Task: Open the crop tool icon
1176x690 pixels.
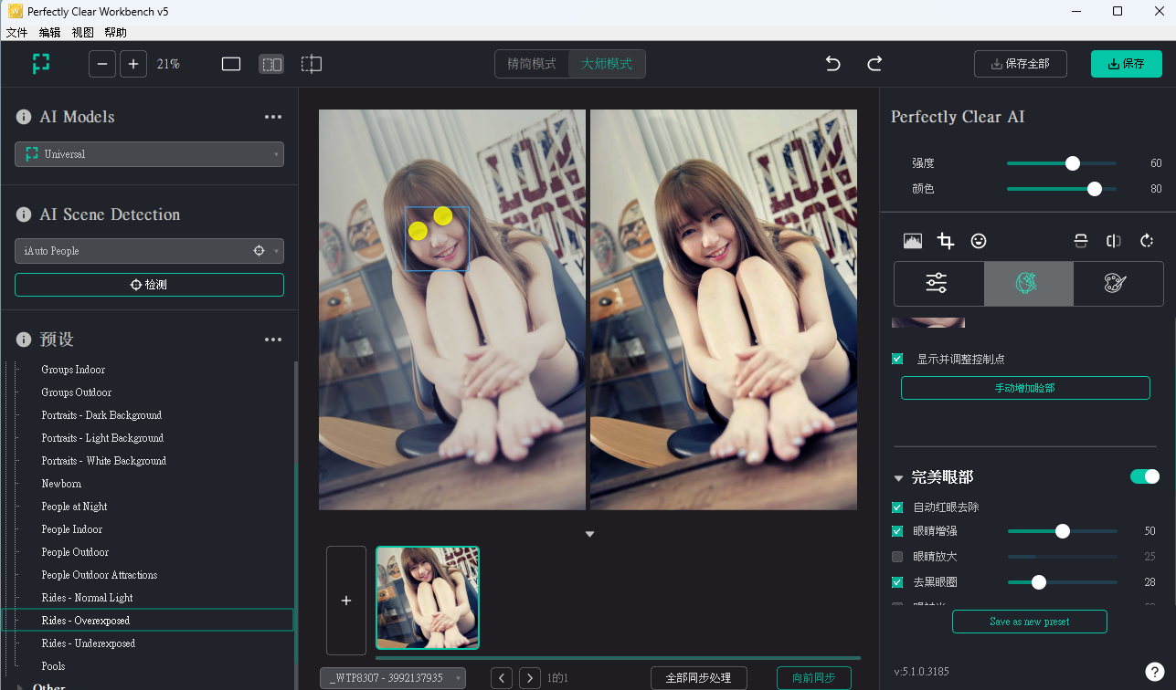Action: [946, 241]
